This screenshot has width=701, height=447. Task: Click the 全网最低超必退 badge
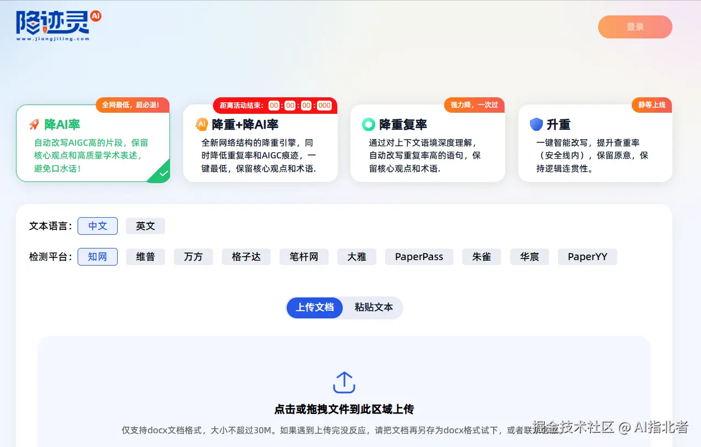tap(133, 104)
